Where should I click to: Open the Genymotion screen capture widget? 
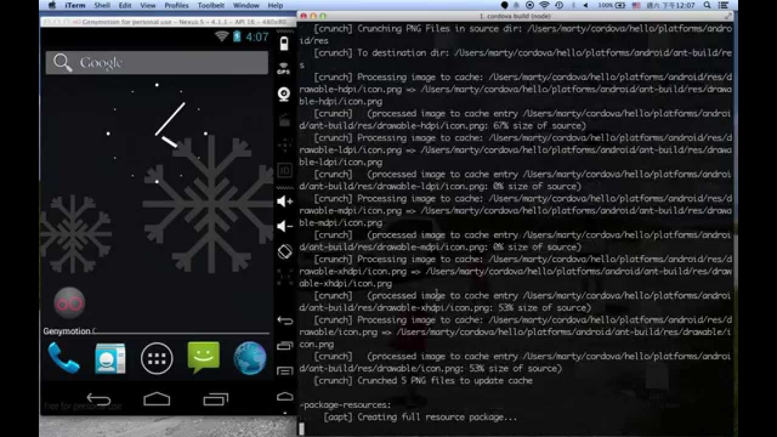[284, 120]
